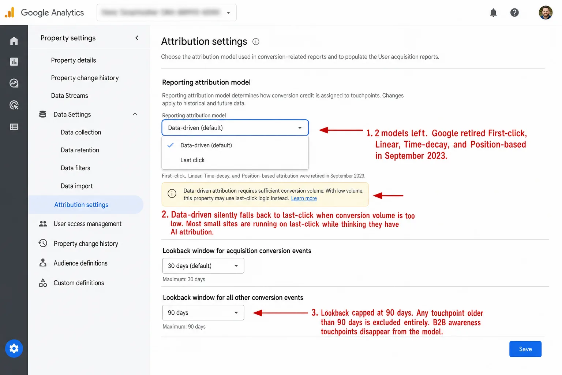Follow the Learn more link
This screenshot has width=562, height=375.
pyautogui.click(x=304, y=198)
